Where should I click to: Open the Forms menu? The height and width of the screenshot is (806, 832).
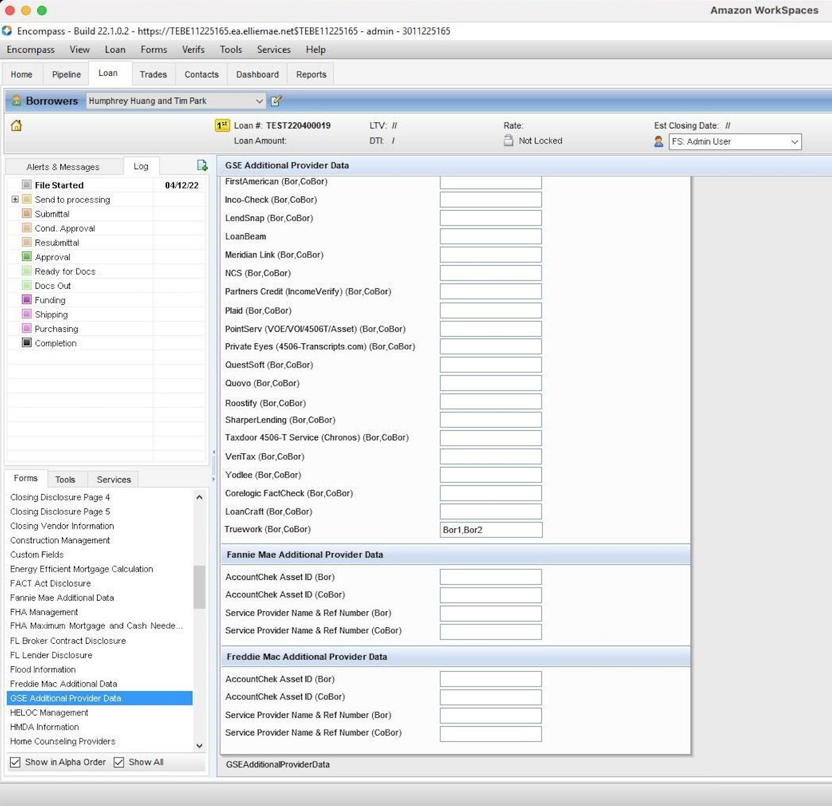(154, 50)
